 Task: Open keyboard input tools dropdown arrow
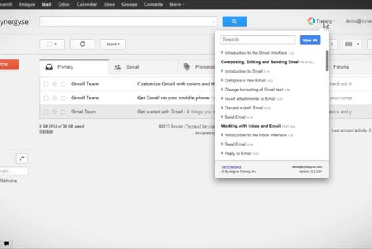pyautogui.click(x=358, y=45)
